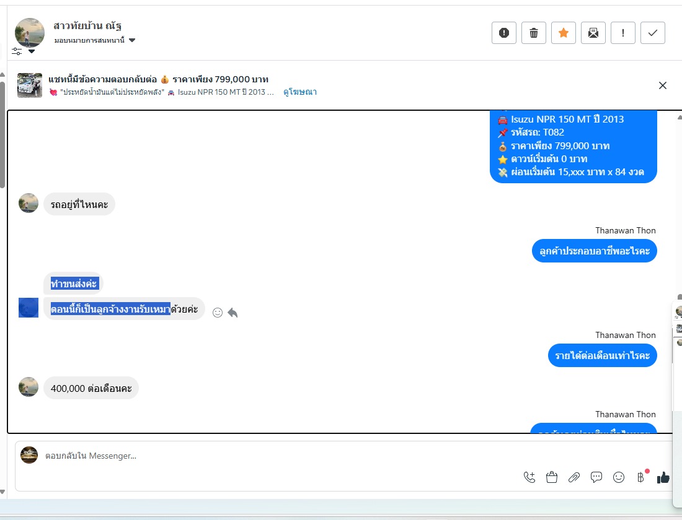Viewport: 682px width, 520px height.
Task: Open shopping bag products icon
Action: (x=552, y=477)
